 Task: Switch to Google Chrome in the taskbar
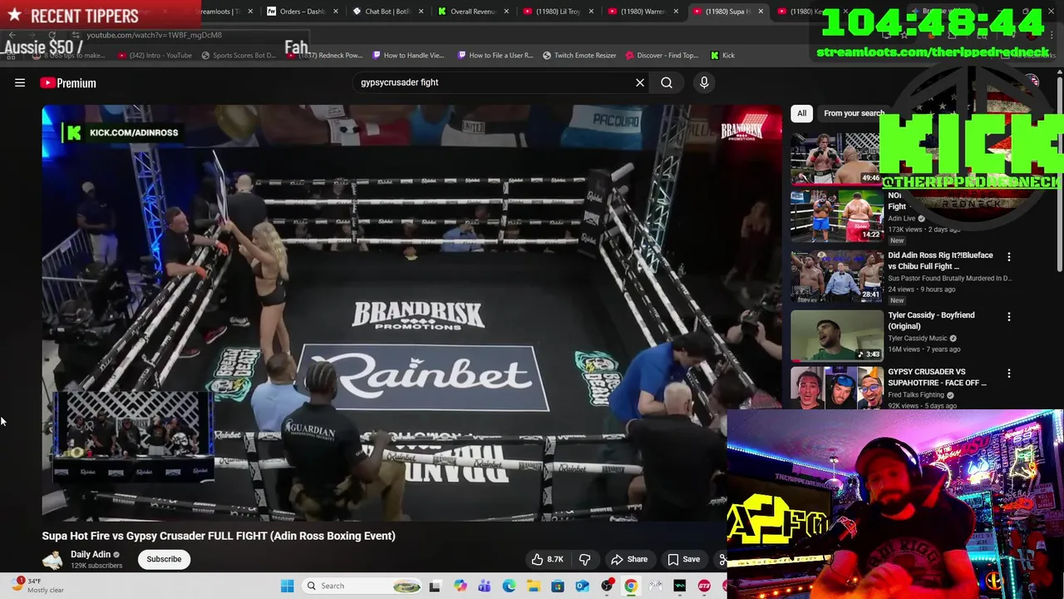point(631,586)
